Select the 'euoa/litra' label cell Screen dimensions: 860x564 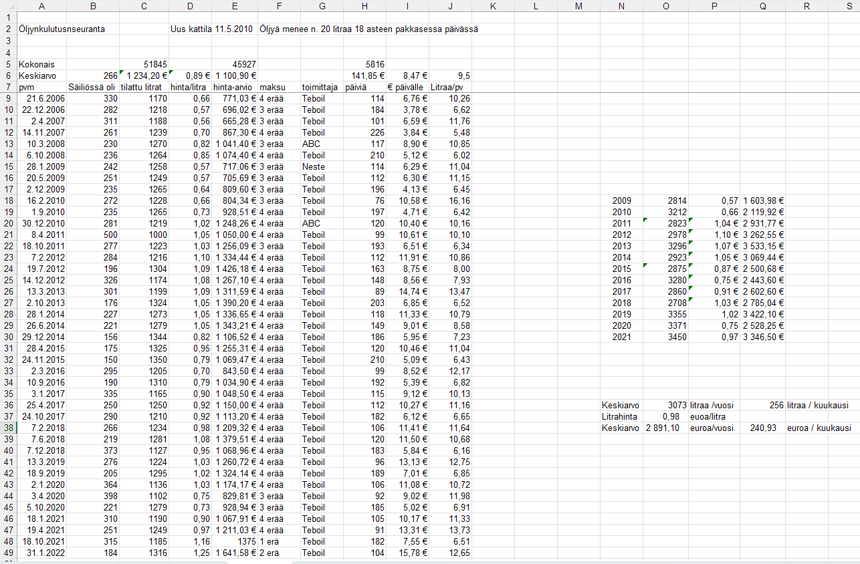713,416
